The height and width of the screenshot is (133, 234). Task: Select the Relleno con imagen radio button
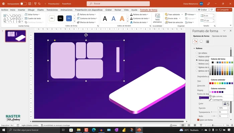point(197,64)
